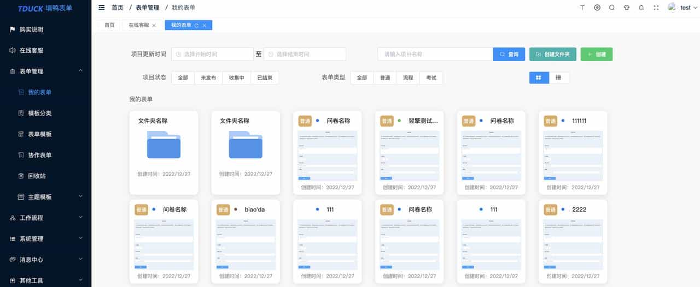This screenshot has width=700, height=287.
Task: Close the 在线客服 tab
Action: tap(154, 26)
